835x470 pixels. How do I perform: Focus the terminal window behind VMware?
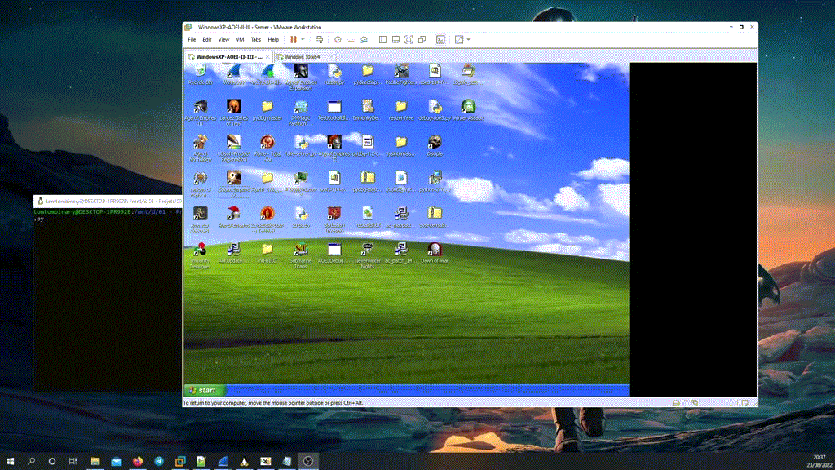pyautogui.click(x=107, y=299)
